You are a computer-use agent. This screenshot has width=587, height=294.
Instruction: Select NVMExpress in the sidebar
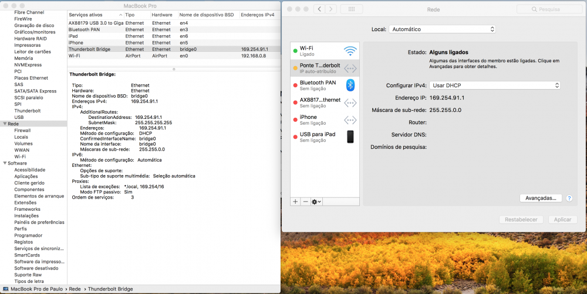(x=28, y=65)
